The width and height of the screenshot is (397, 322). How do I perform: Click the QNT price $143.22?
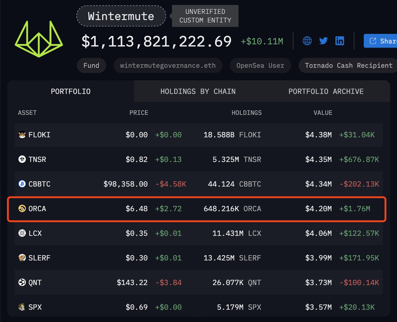[x=132, y=283]
